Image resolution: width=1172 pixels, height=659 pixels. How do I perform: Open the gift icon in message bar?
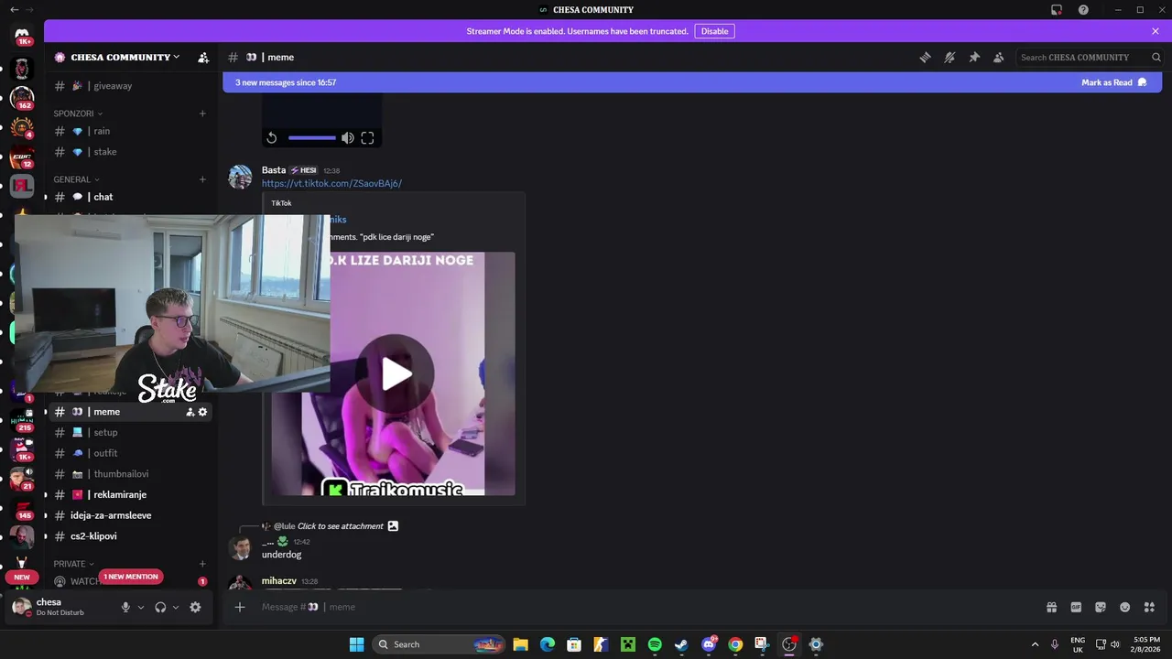click(1051, 607)
